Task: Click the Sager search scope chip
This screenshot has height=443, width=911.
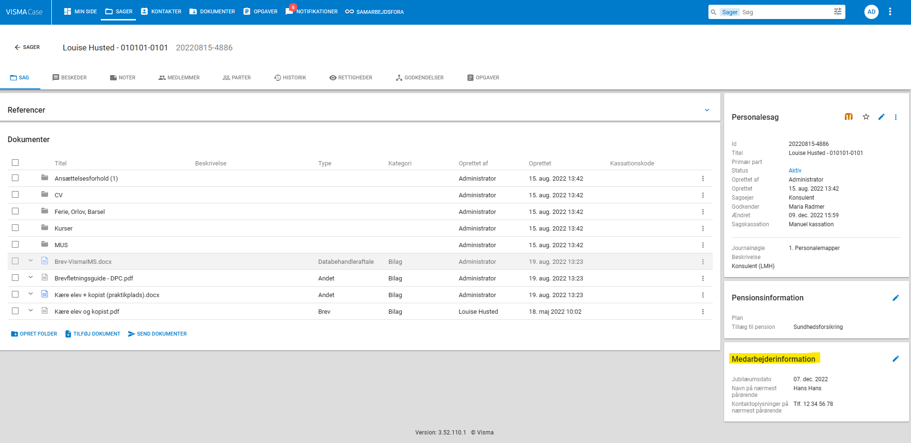Action: coord(729,12)
